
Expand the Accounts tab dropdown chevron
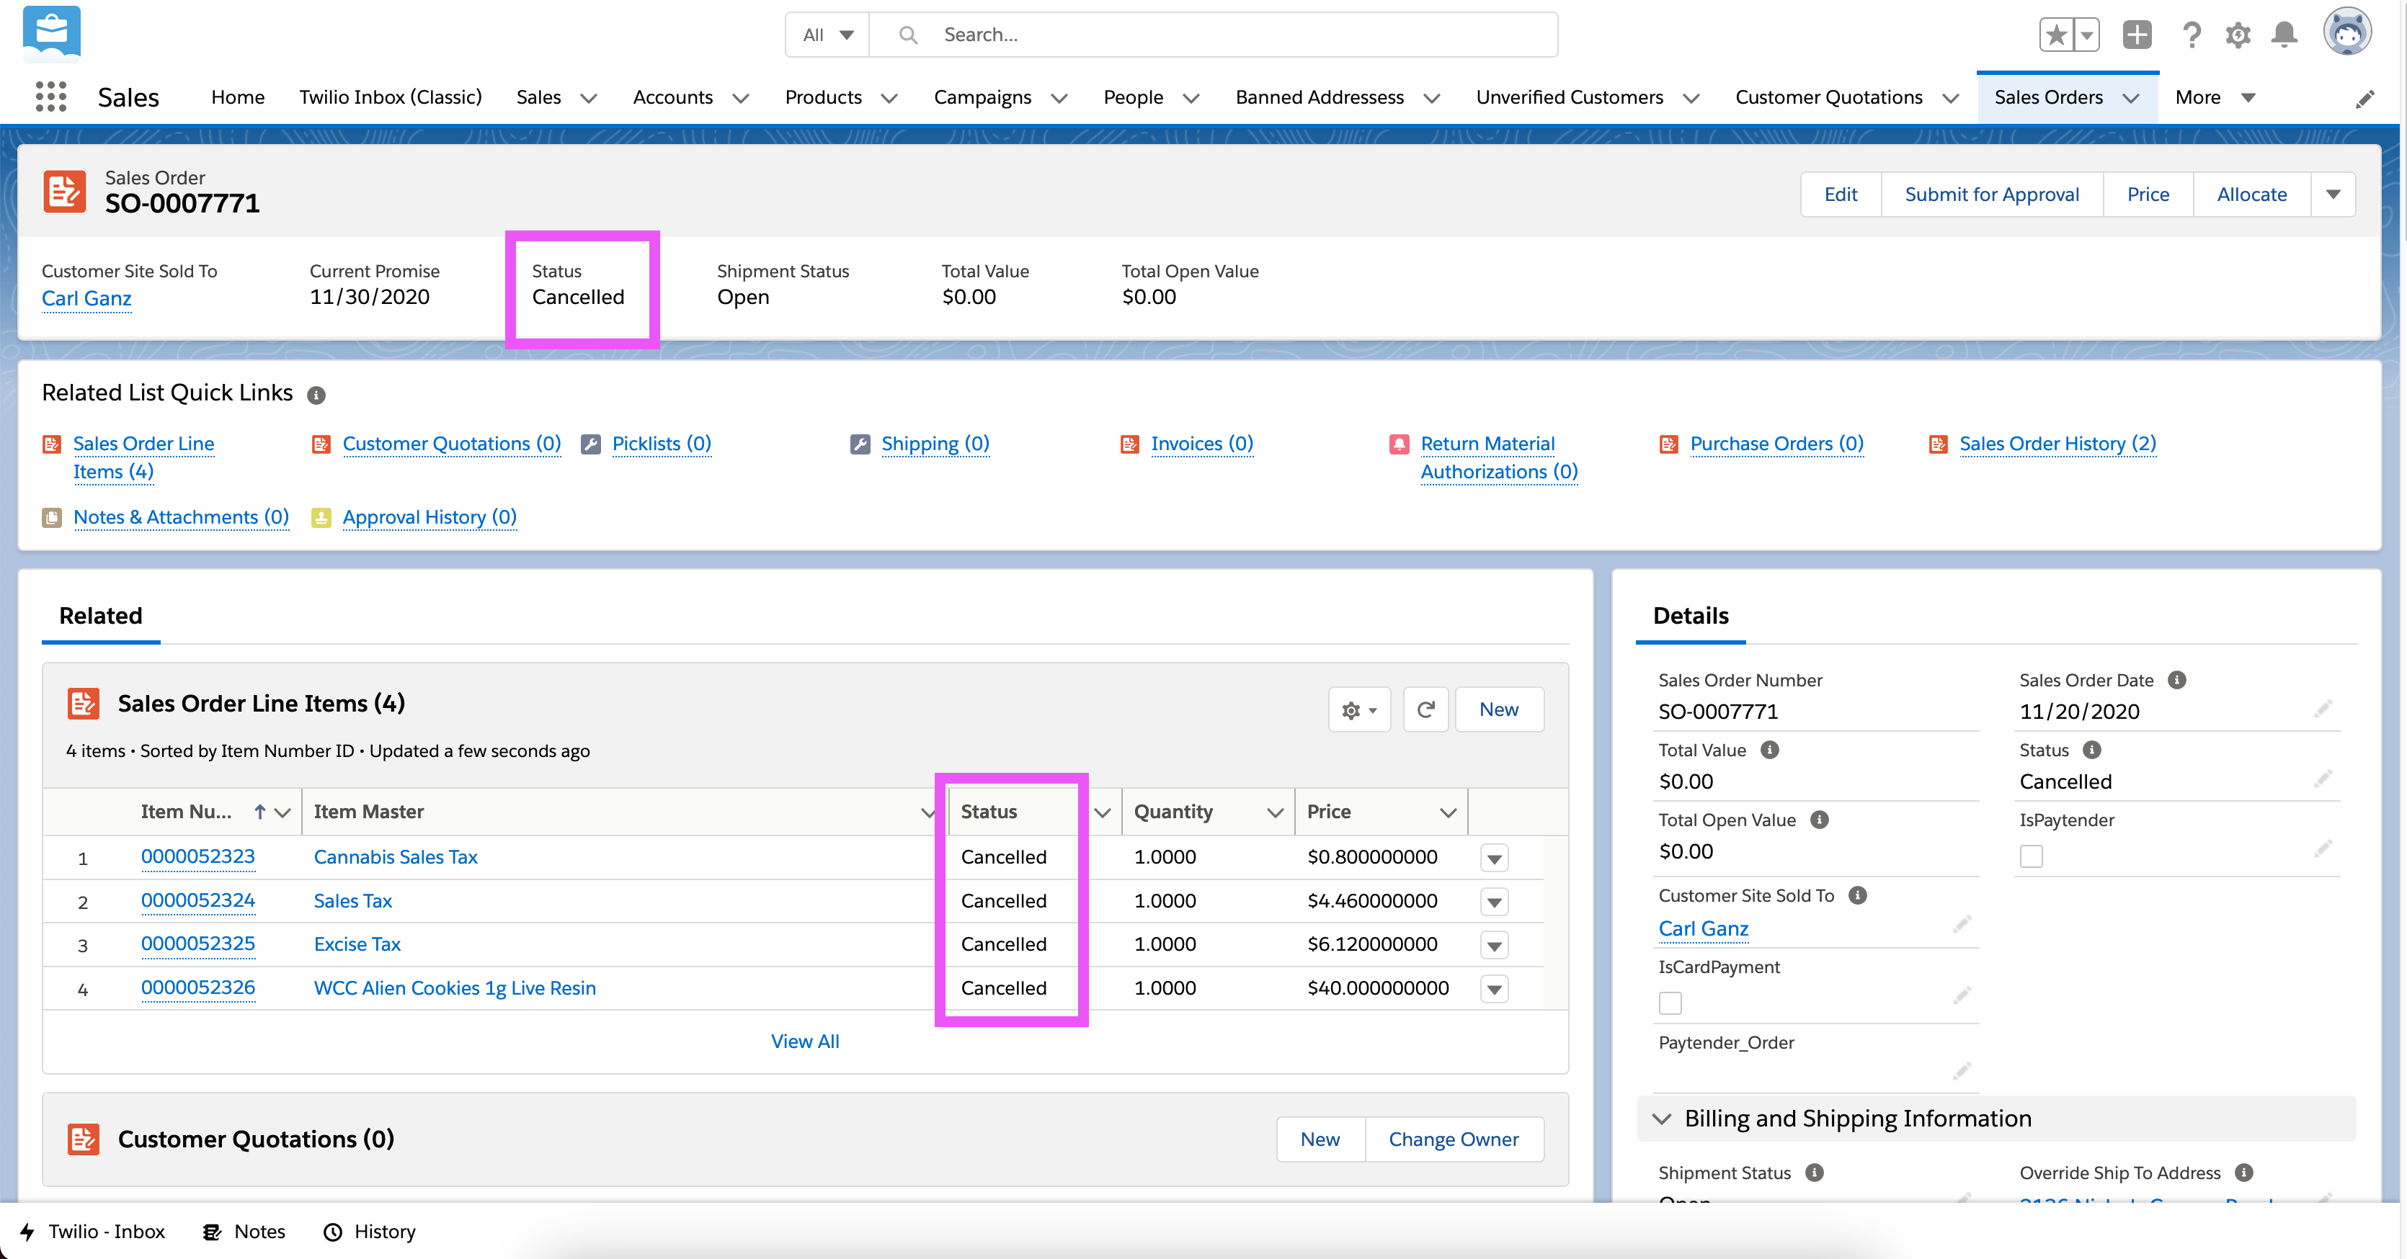click(741, 98)
